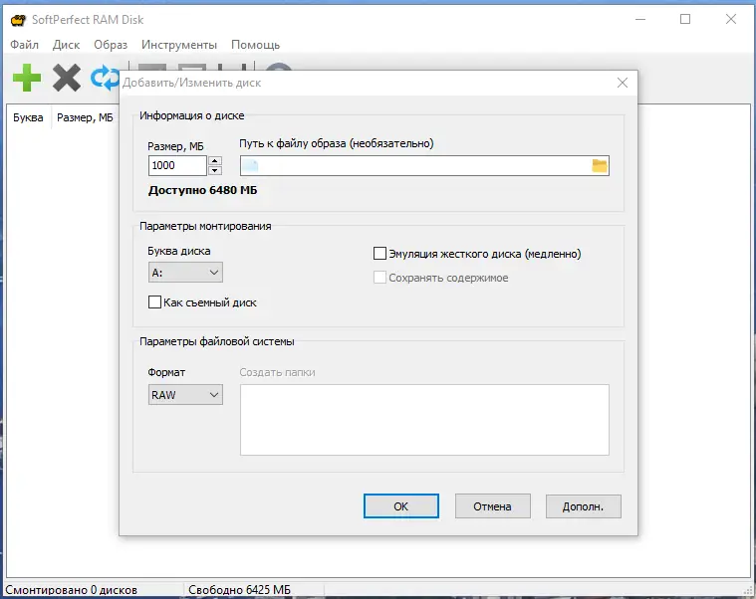Open the Образ menu

pos(111,45)
